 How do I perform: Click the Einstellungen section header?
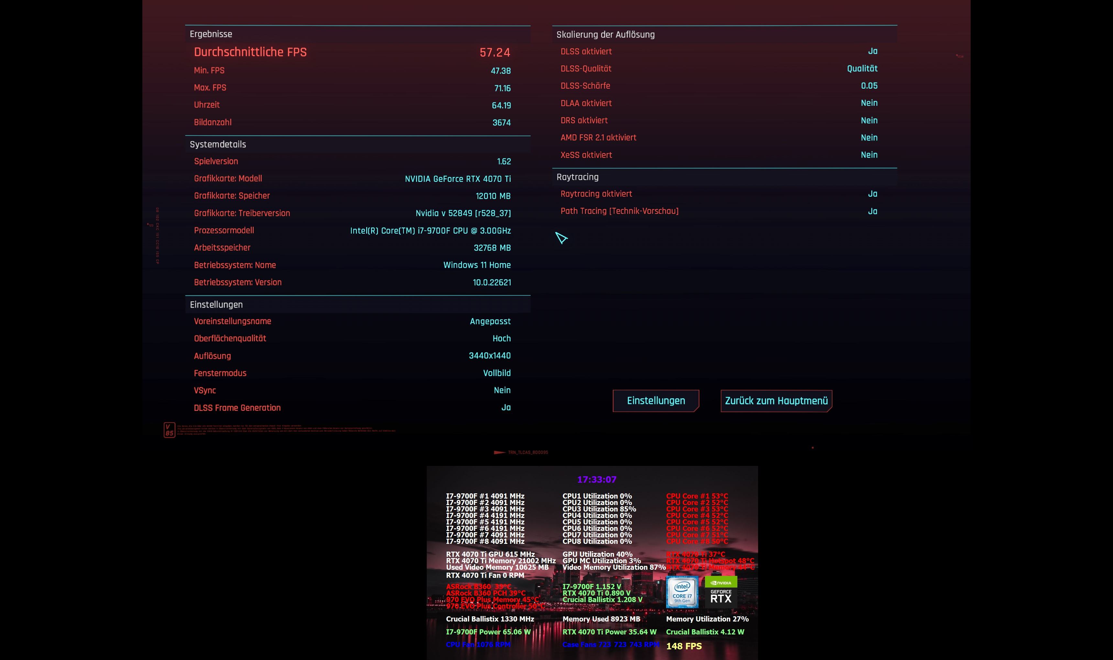216,305
